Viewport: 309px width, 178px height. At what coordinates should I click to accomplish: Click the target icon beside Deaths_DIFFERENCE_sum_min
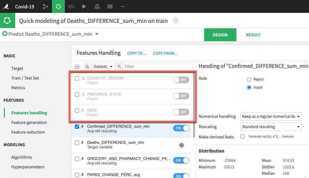[181, 145]
